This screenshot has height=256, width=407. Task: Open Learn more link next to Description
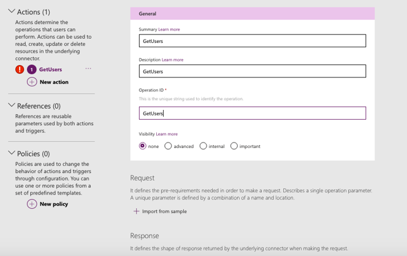click(172, 60)
